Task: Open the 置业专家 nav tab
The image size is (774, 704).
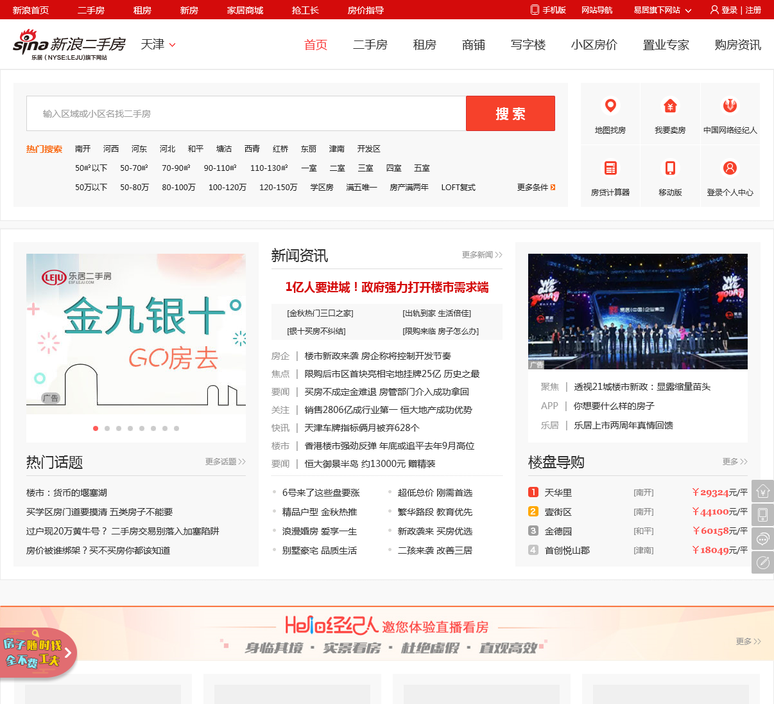Action: [666, 44]
